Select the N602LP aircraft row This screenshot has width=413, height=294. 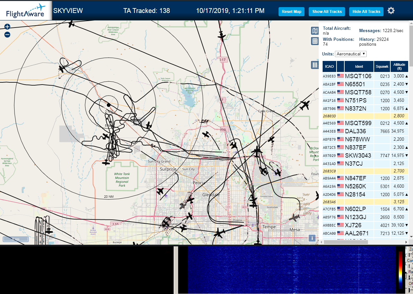pyautogui.click(x=365, y=209)
